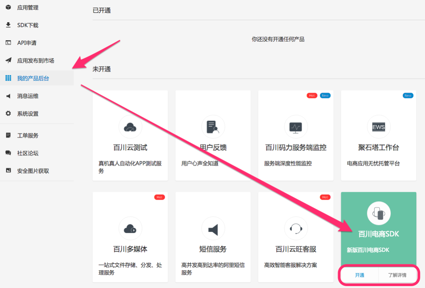The image size is (425, 288).
Task: Click the ticket icon beside 工单服务
Action: 8,135
